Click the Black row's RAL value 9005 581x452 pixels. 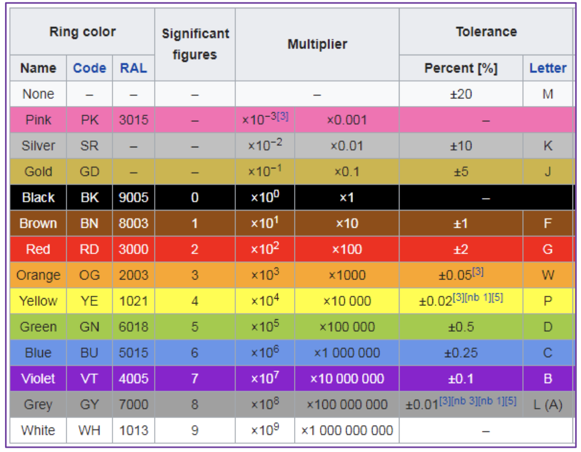coord(134,197)
